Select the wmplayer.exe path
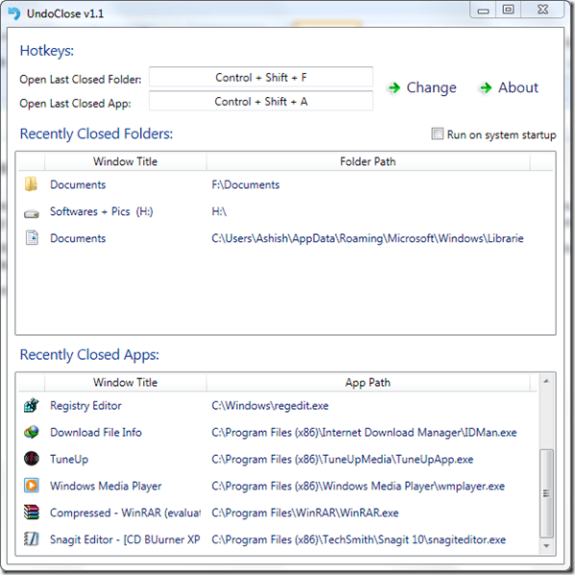 358,486
